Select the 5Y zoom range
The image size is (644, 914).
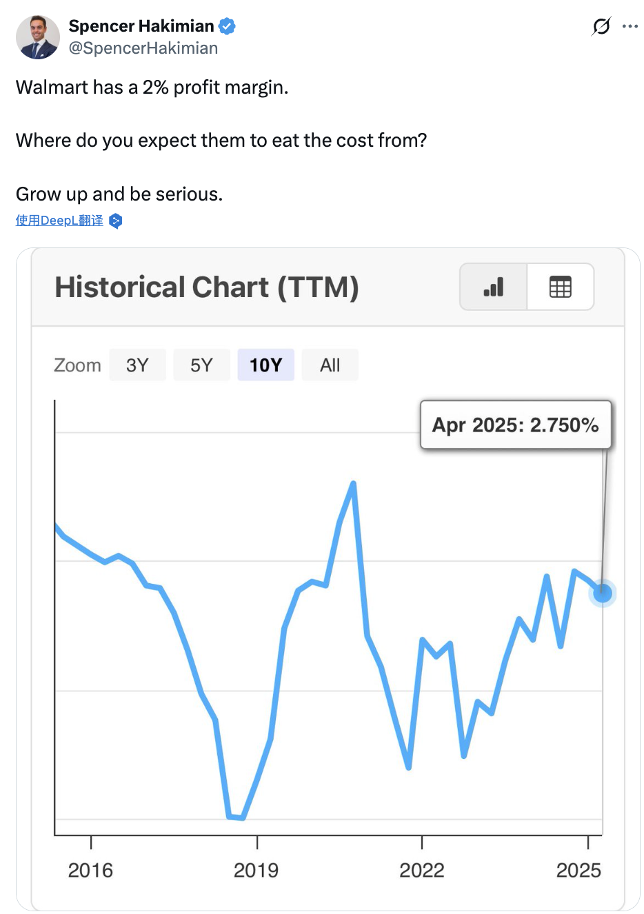(x=201, y=365)
